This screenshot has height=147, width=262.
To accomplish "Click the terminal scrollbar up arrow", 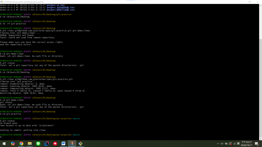I will (260, 5).
